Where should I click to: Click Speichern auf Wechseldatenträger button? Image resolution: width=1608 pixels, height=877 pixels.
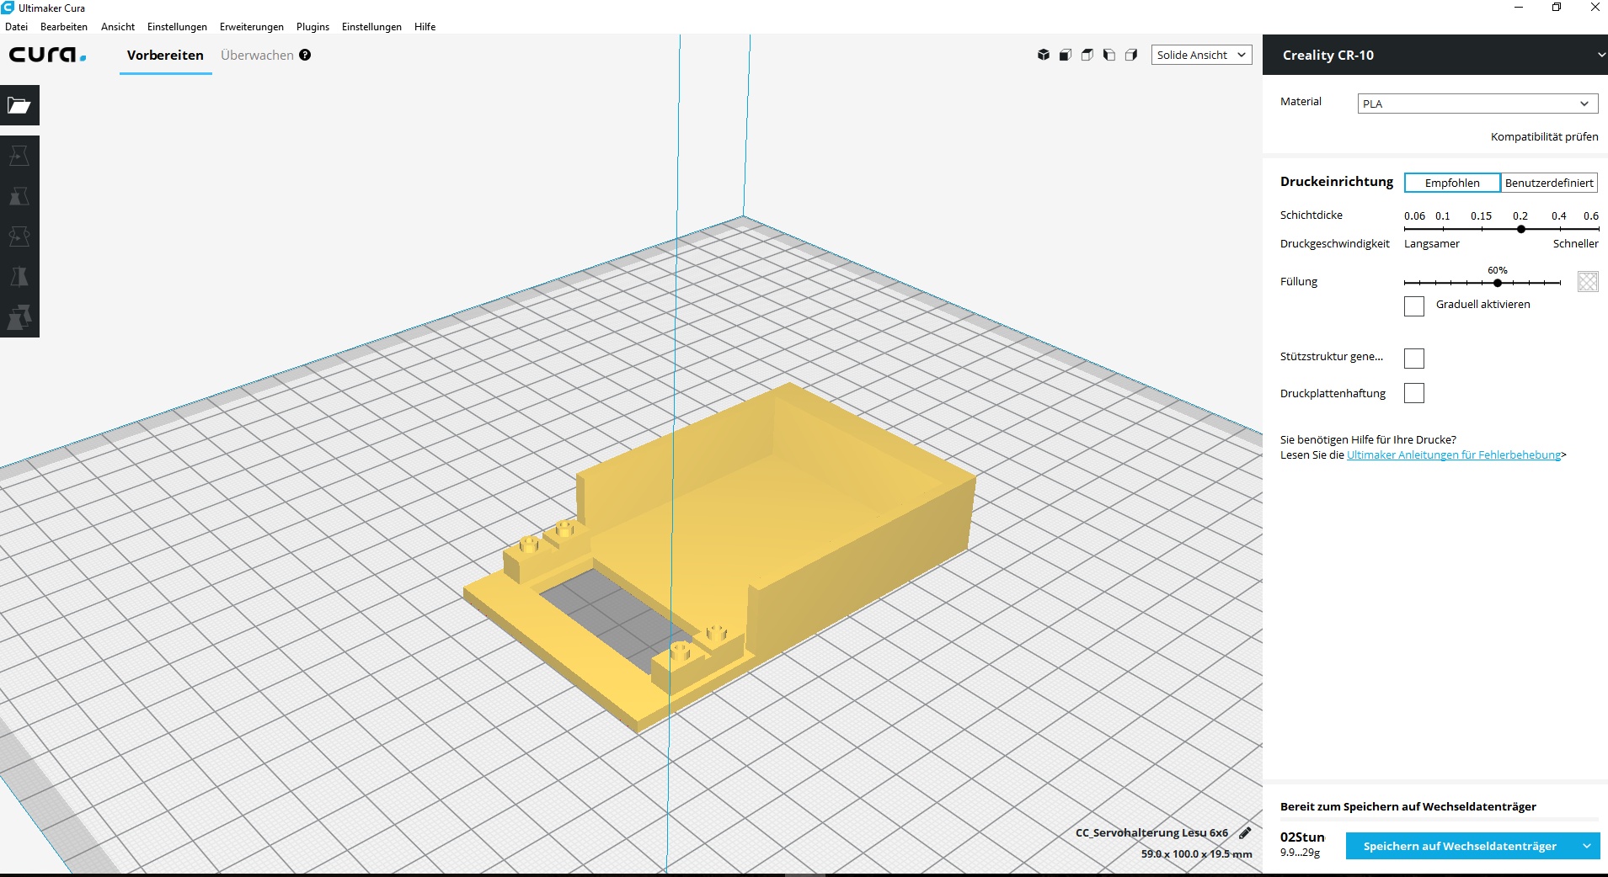(x=1460, y=846)
